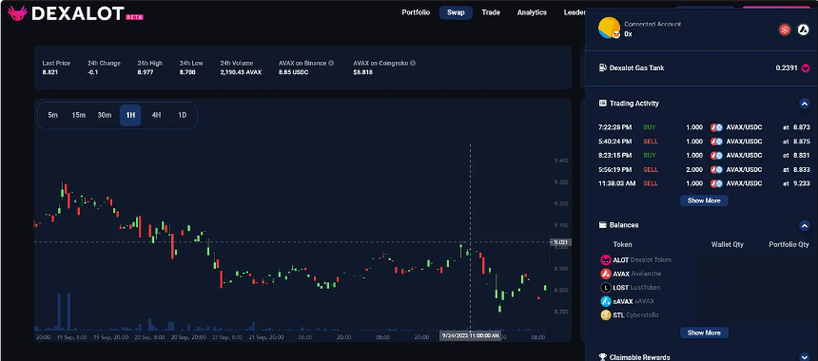Open the Portfolio page
Viewport: 818px width, 361px height.
pyautogui.click(x=416, y=12)
